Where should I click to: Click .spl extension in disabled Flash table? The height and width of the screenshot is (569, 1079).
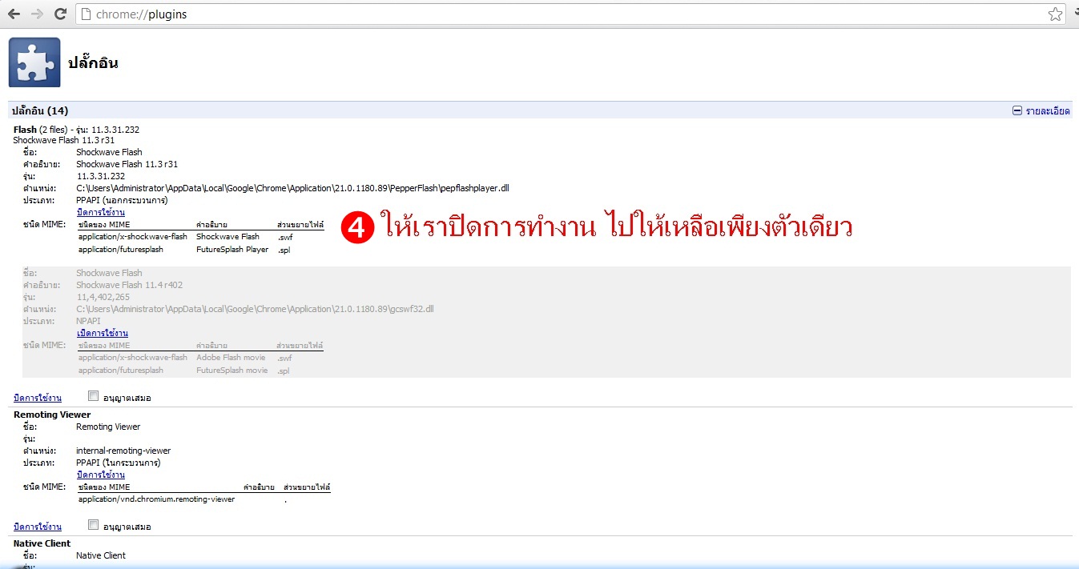[284, 371]
